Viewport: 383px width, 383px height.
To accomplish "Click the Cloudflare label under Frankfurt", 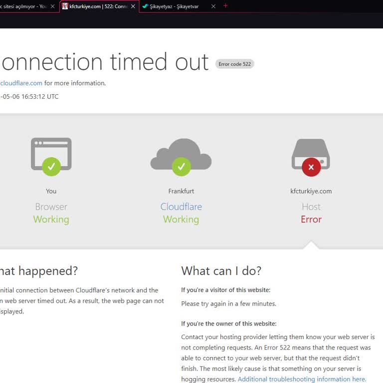I will [x=181, y=206].
